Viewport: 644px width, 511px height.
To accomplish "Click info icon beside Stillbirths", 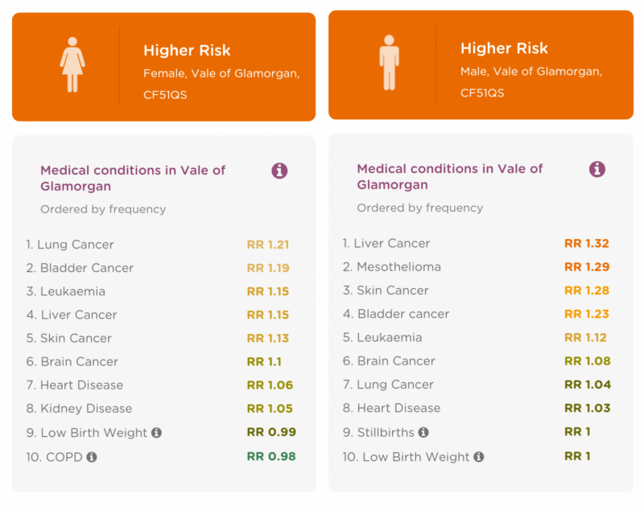I will click(x=423, y=432).
